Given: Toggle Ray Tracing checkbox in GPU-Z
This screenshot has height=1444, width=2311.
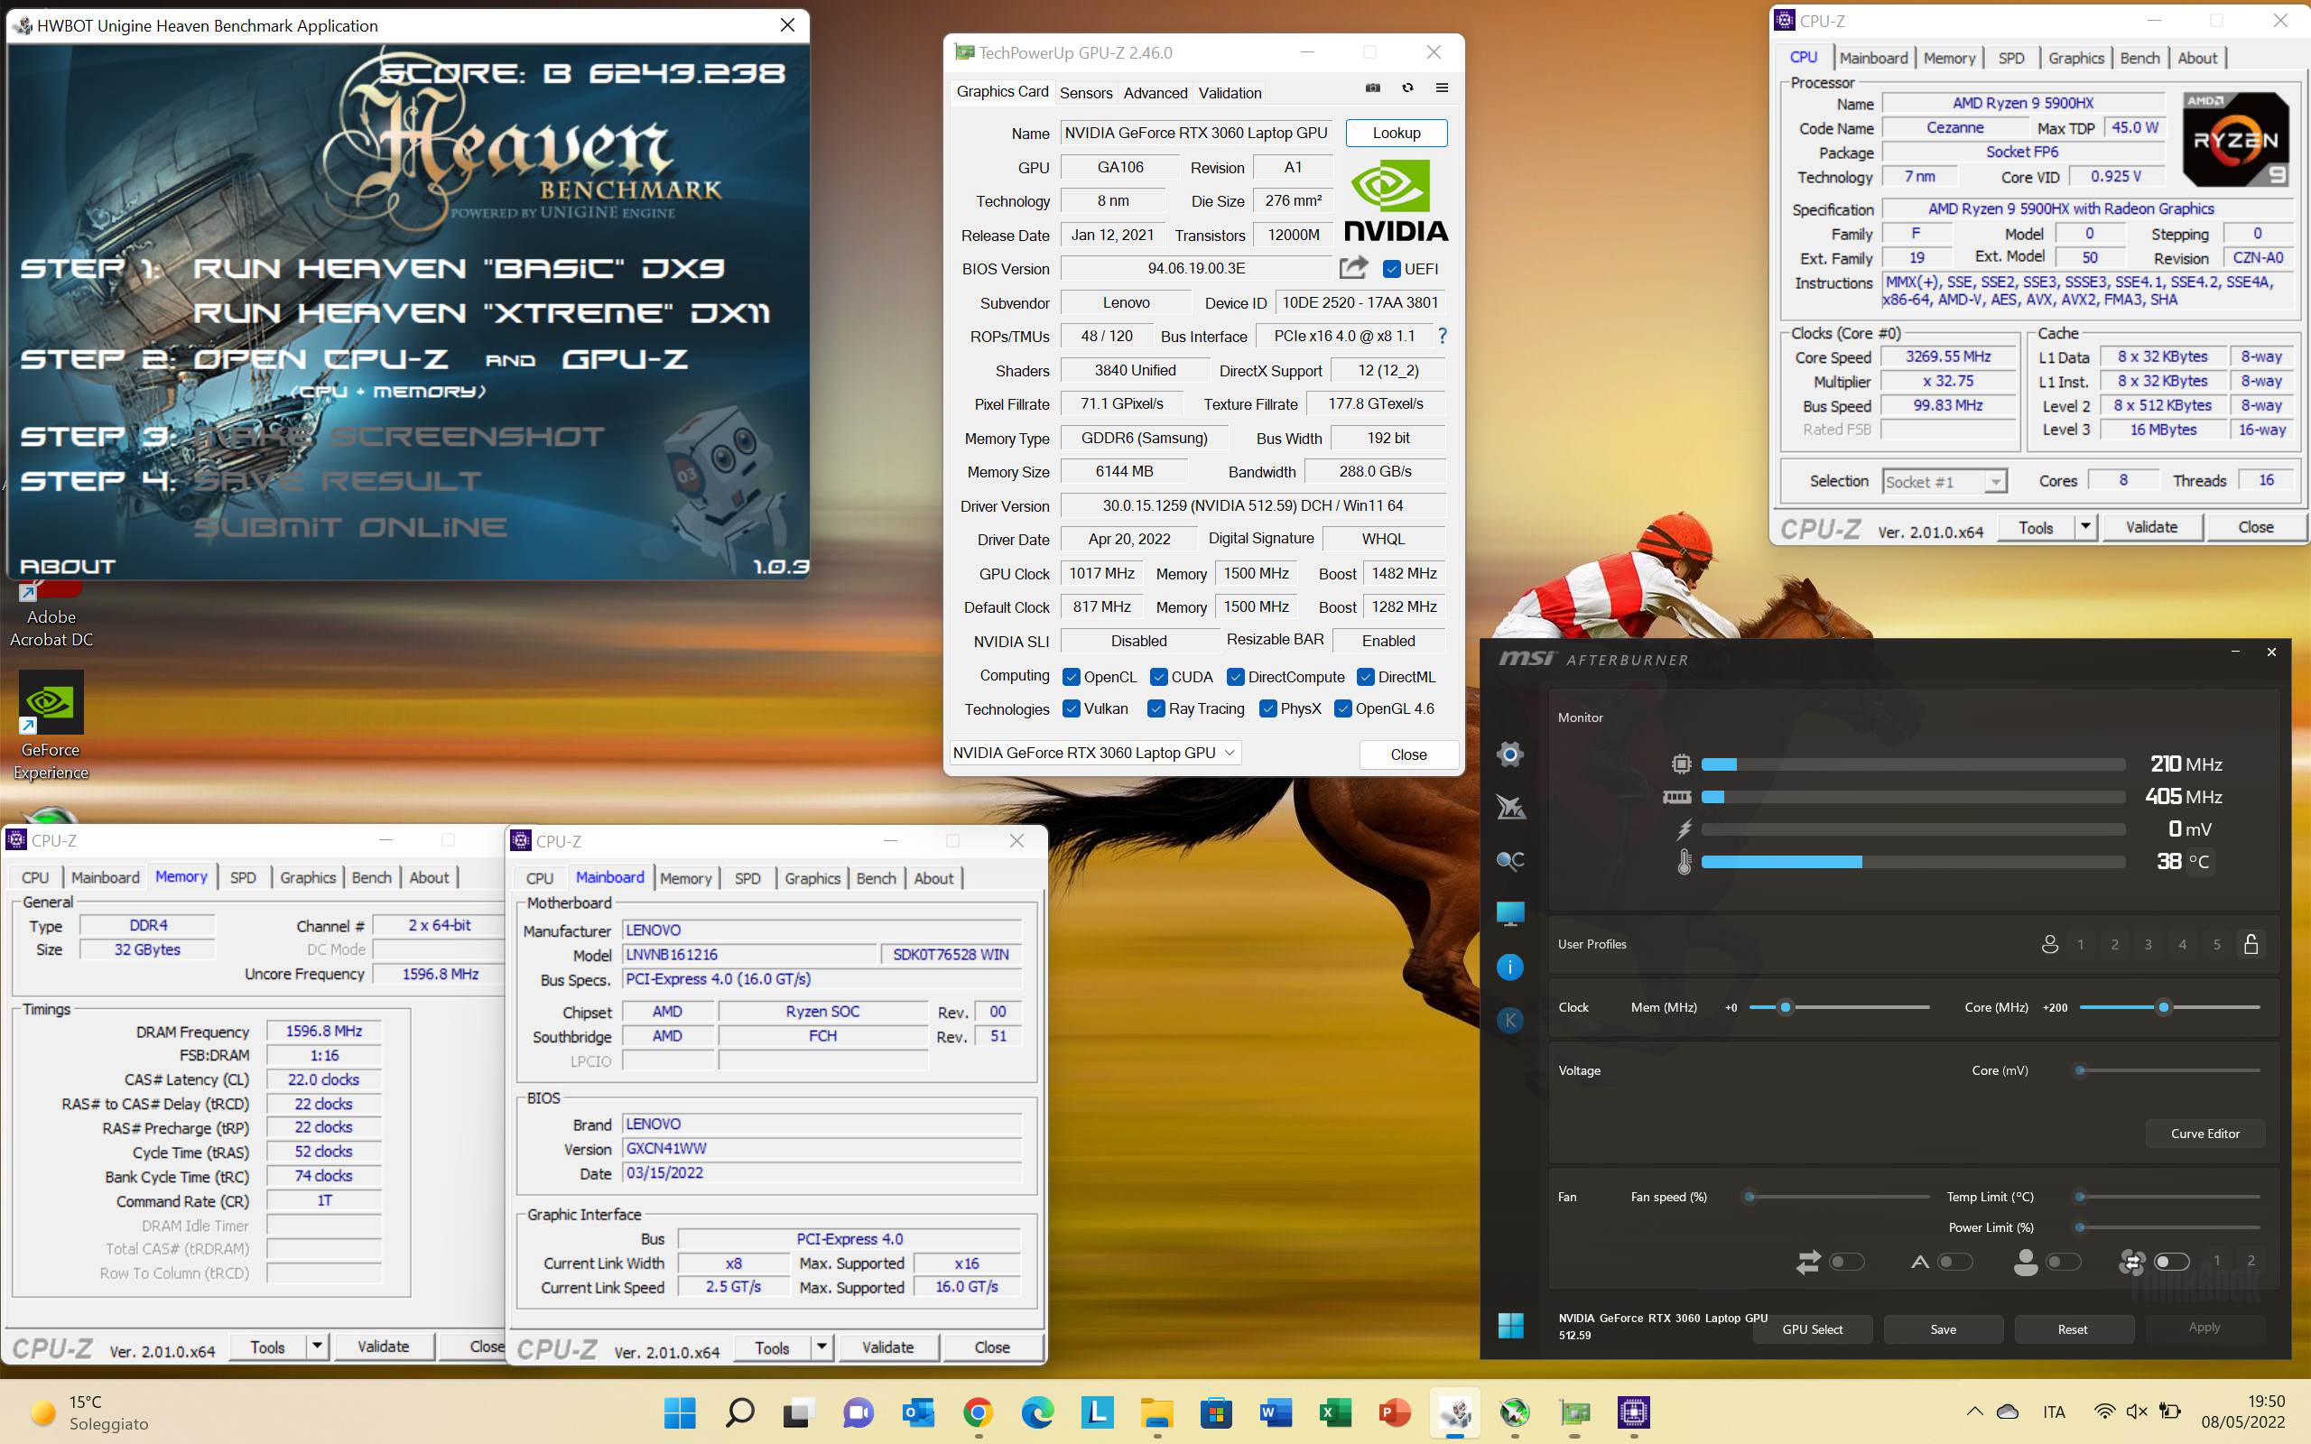Looking at the screenshot, I should 1155,708.
